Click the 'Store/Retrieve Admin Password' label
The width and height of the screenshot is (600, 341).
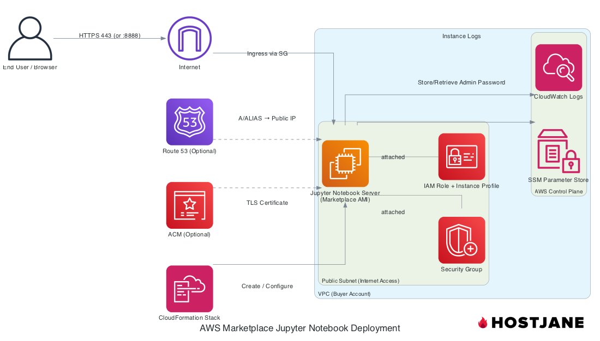[461, 83]
